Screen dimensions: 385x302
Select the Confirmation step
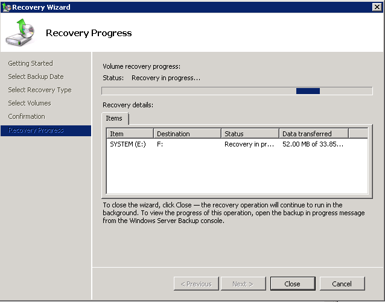(x=27, y=116)
